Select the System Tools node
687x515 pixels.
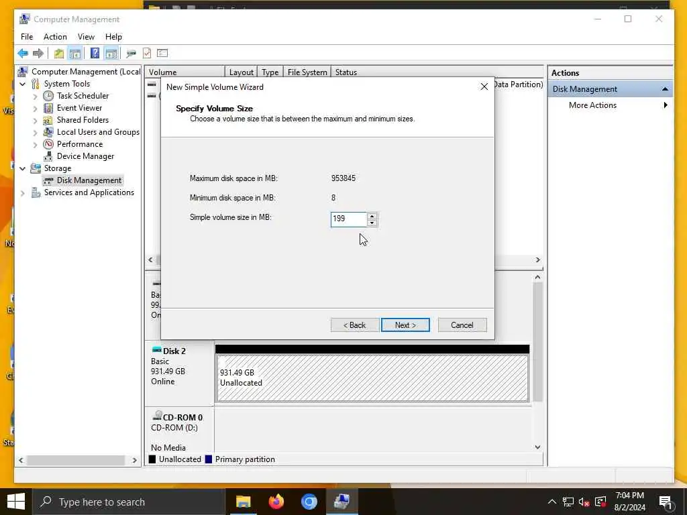(66, 84)
